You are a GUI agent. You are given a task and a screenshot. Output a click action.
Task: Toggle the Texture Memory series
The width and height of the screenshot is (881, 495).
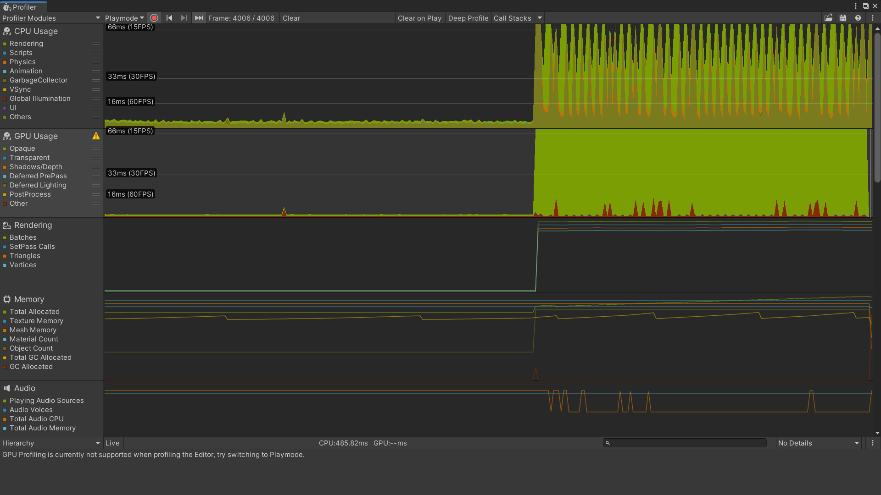click(36, 321)
